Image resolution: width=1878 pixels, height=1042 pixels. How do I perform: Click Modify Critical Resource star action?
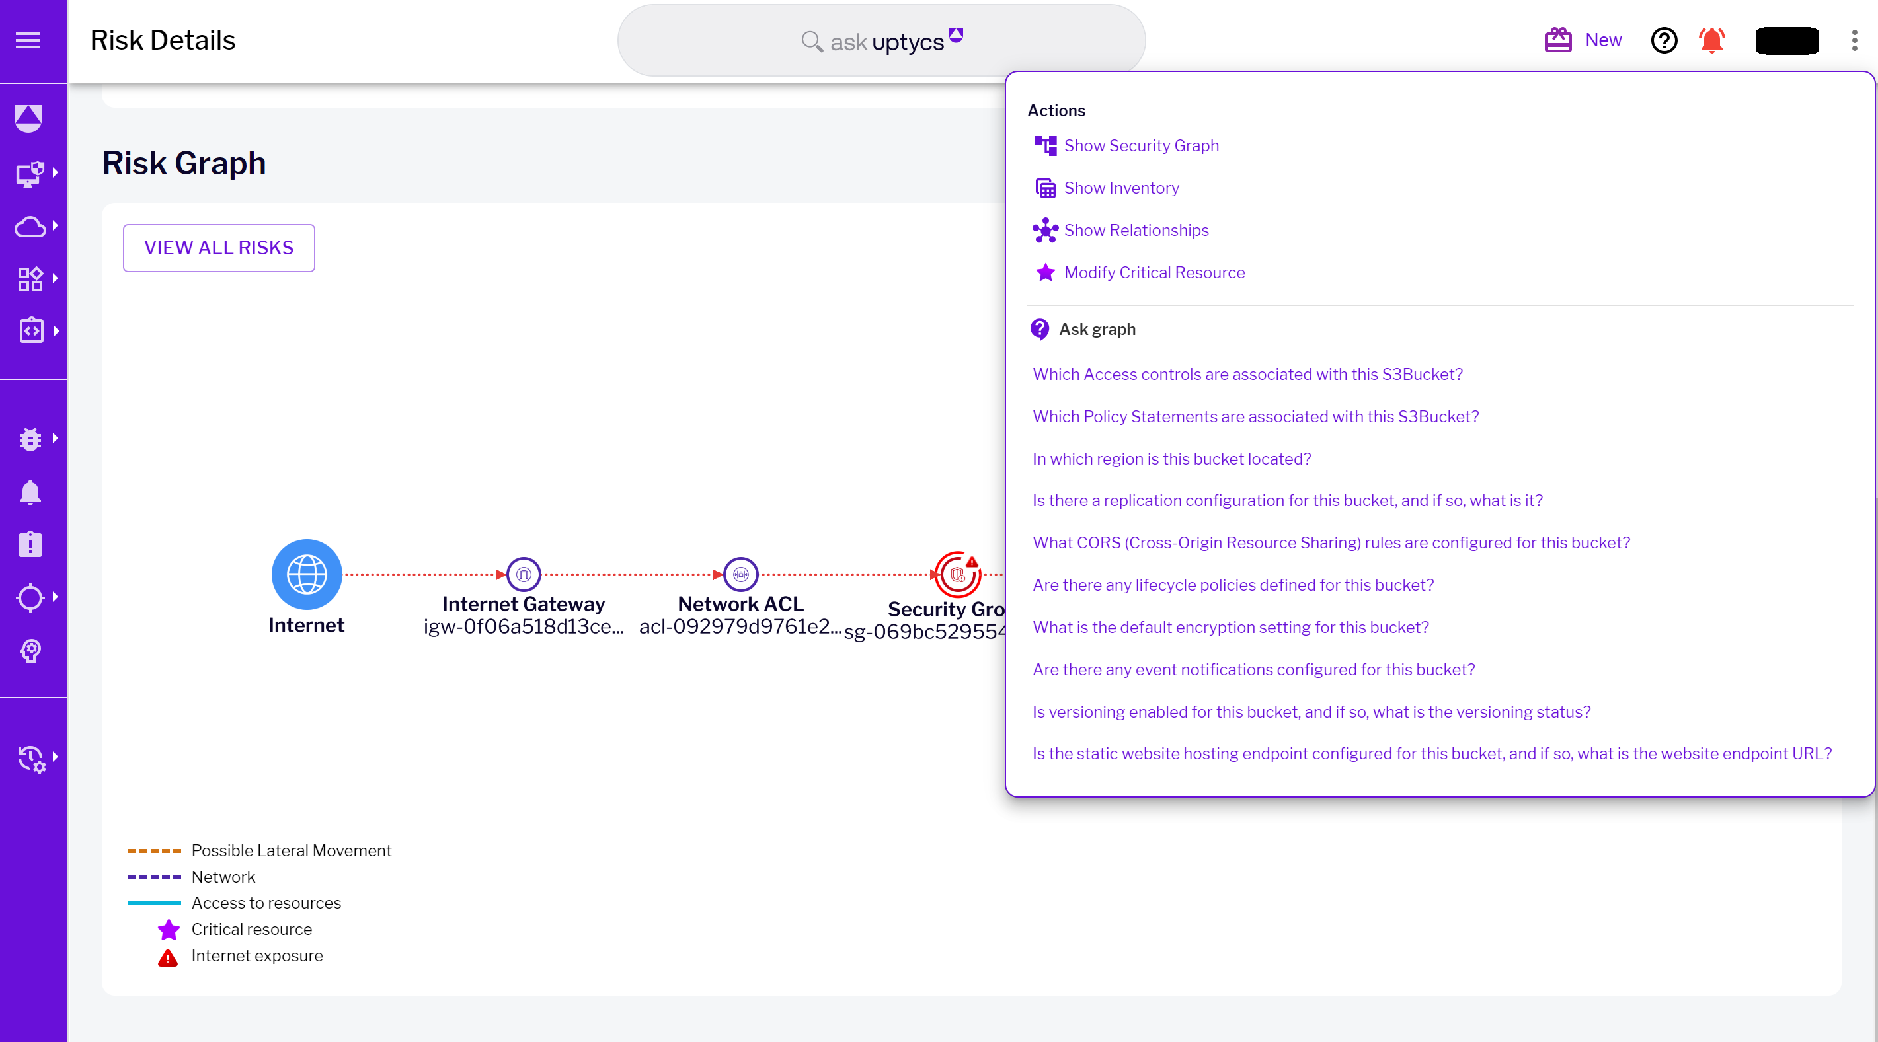click(x=1154, y=272)
